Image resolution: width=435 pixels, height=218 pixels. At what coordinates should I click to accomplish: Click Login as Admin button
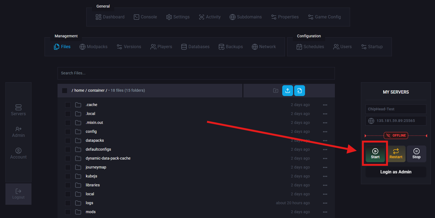tap(396, 172)
